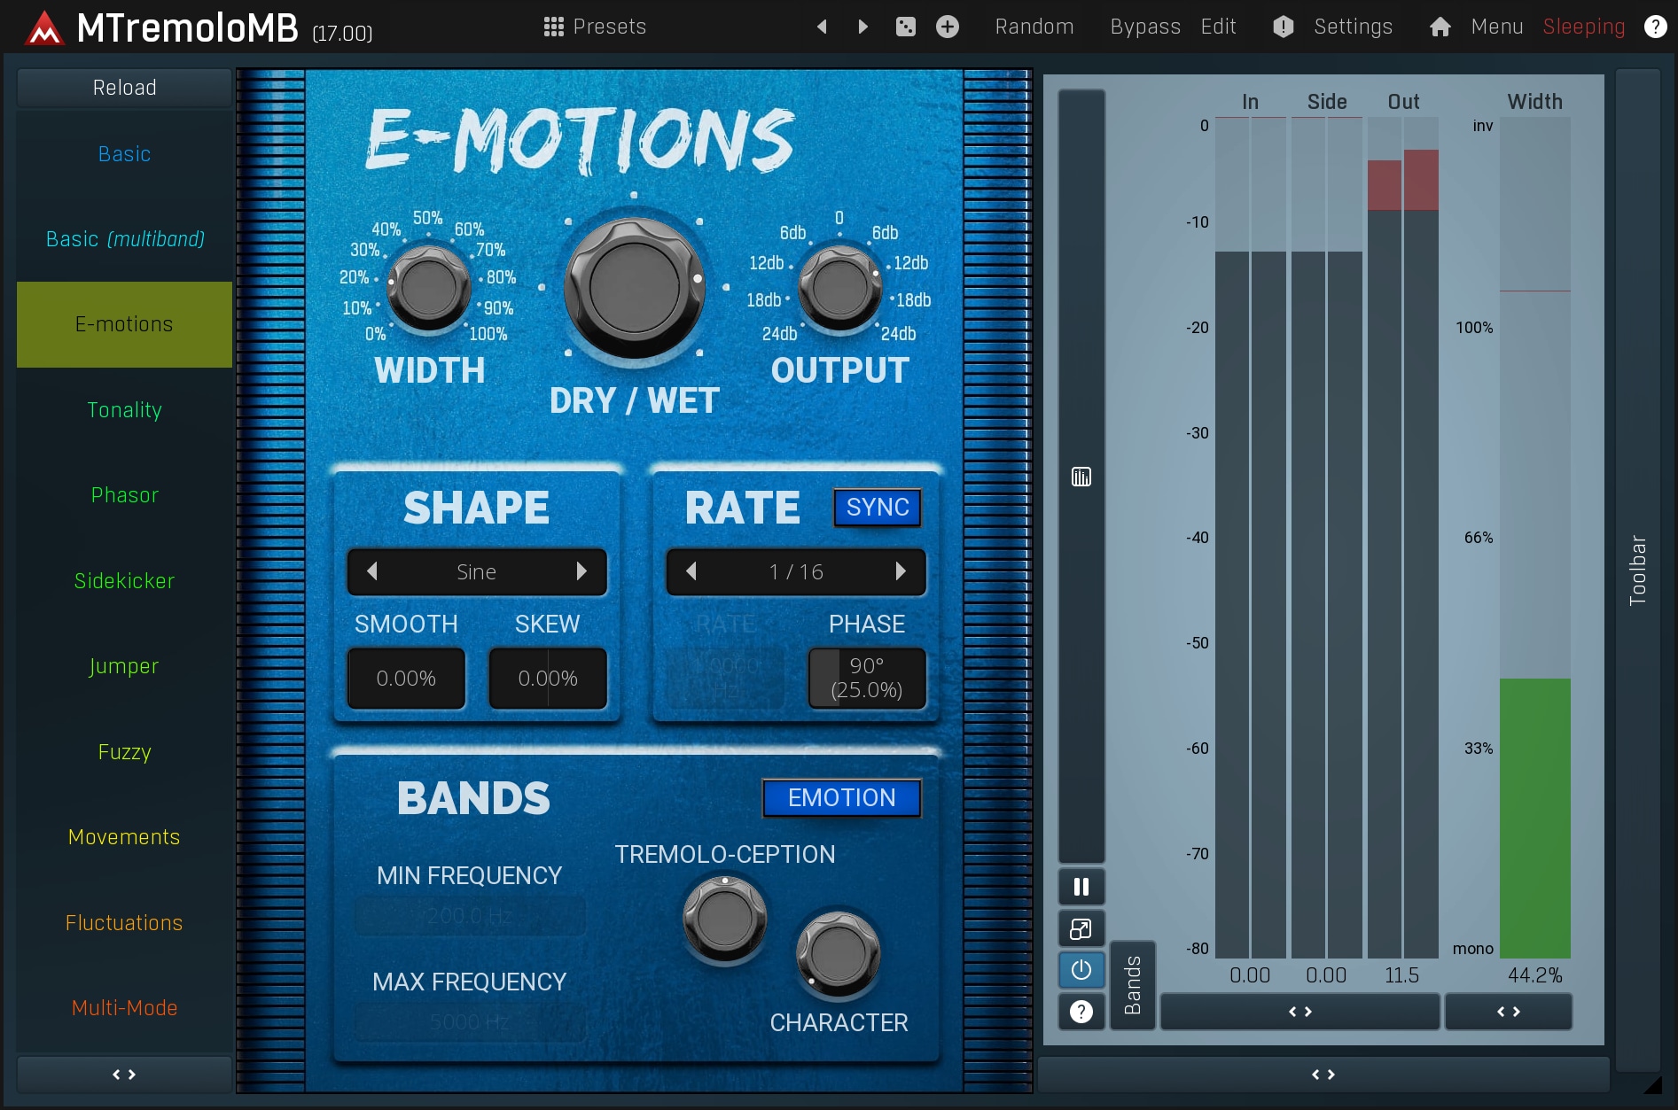This screenshot has width=1678, height=1110.
Task: Toggle the SYNC button in Rate section
Action: click(877, 508)
